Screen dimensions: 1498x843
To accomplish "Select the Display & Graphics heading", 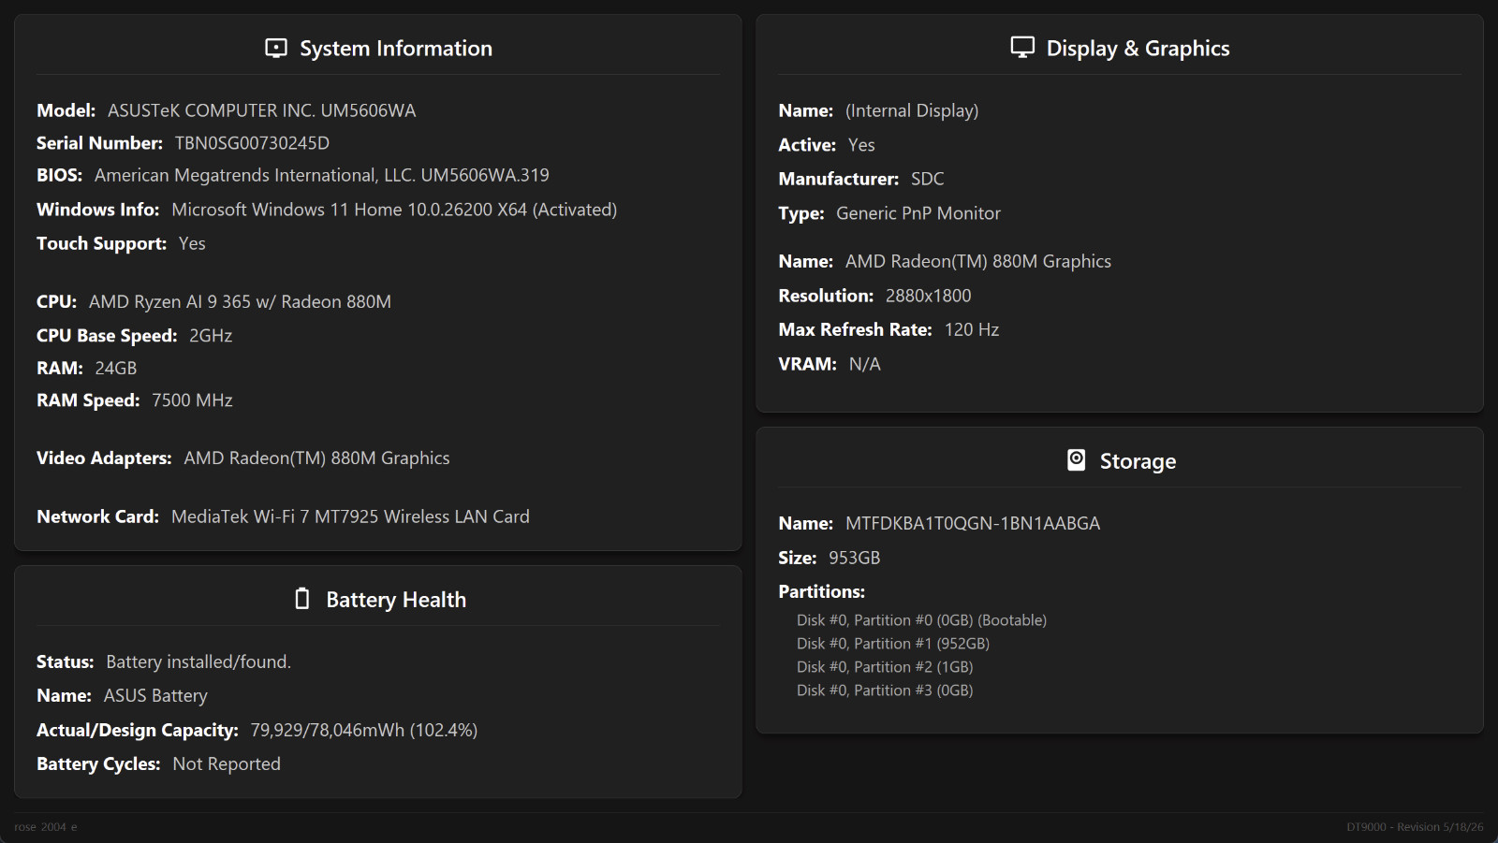I will (x=1138, y=48).
